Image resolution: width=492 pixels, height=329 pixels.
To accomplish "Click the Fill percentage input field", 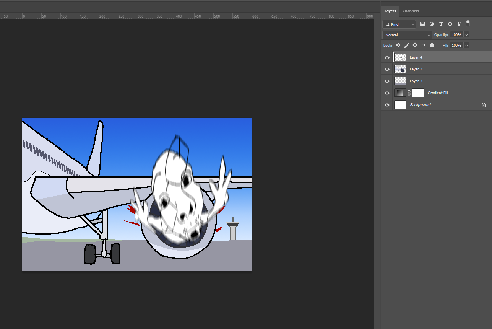I will click(x=456, y=45).
